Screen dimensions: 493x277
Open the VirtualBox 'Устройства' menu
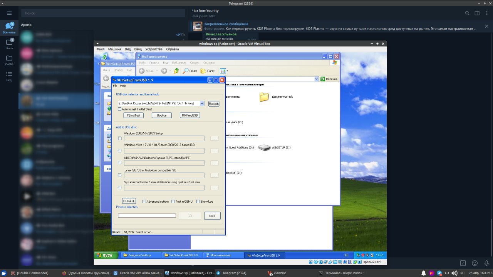[154, 49]
